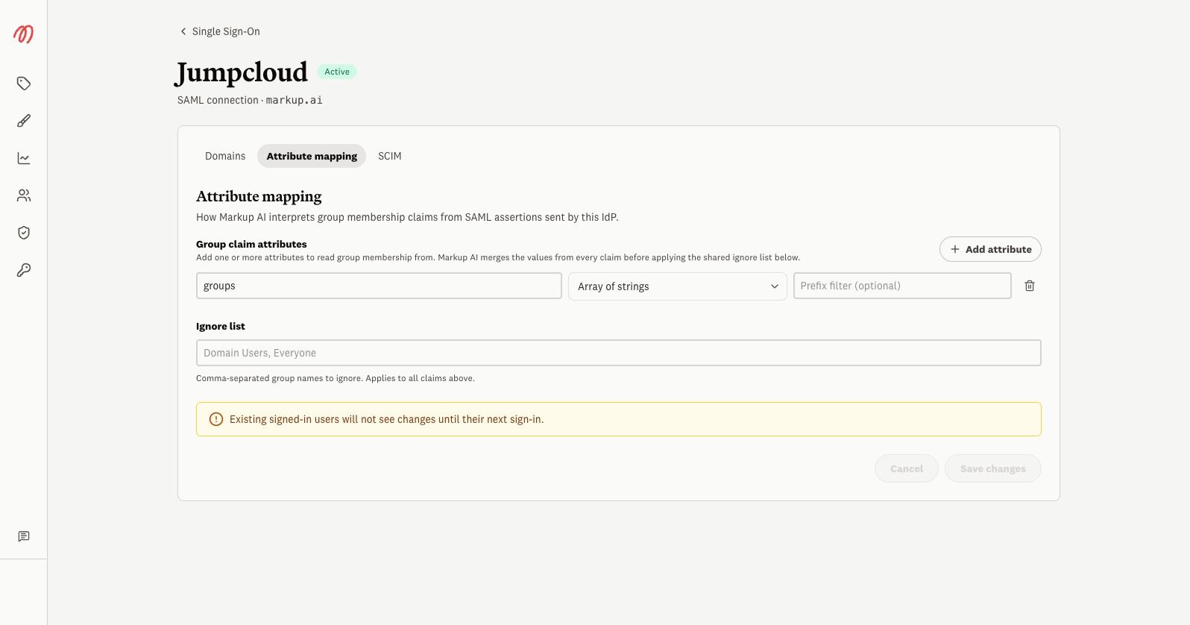Click the Ignore list input field

tap(619, 353)
